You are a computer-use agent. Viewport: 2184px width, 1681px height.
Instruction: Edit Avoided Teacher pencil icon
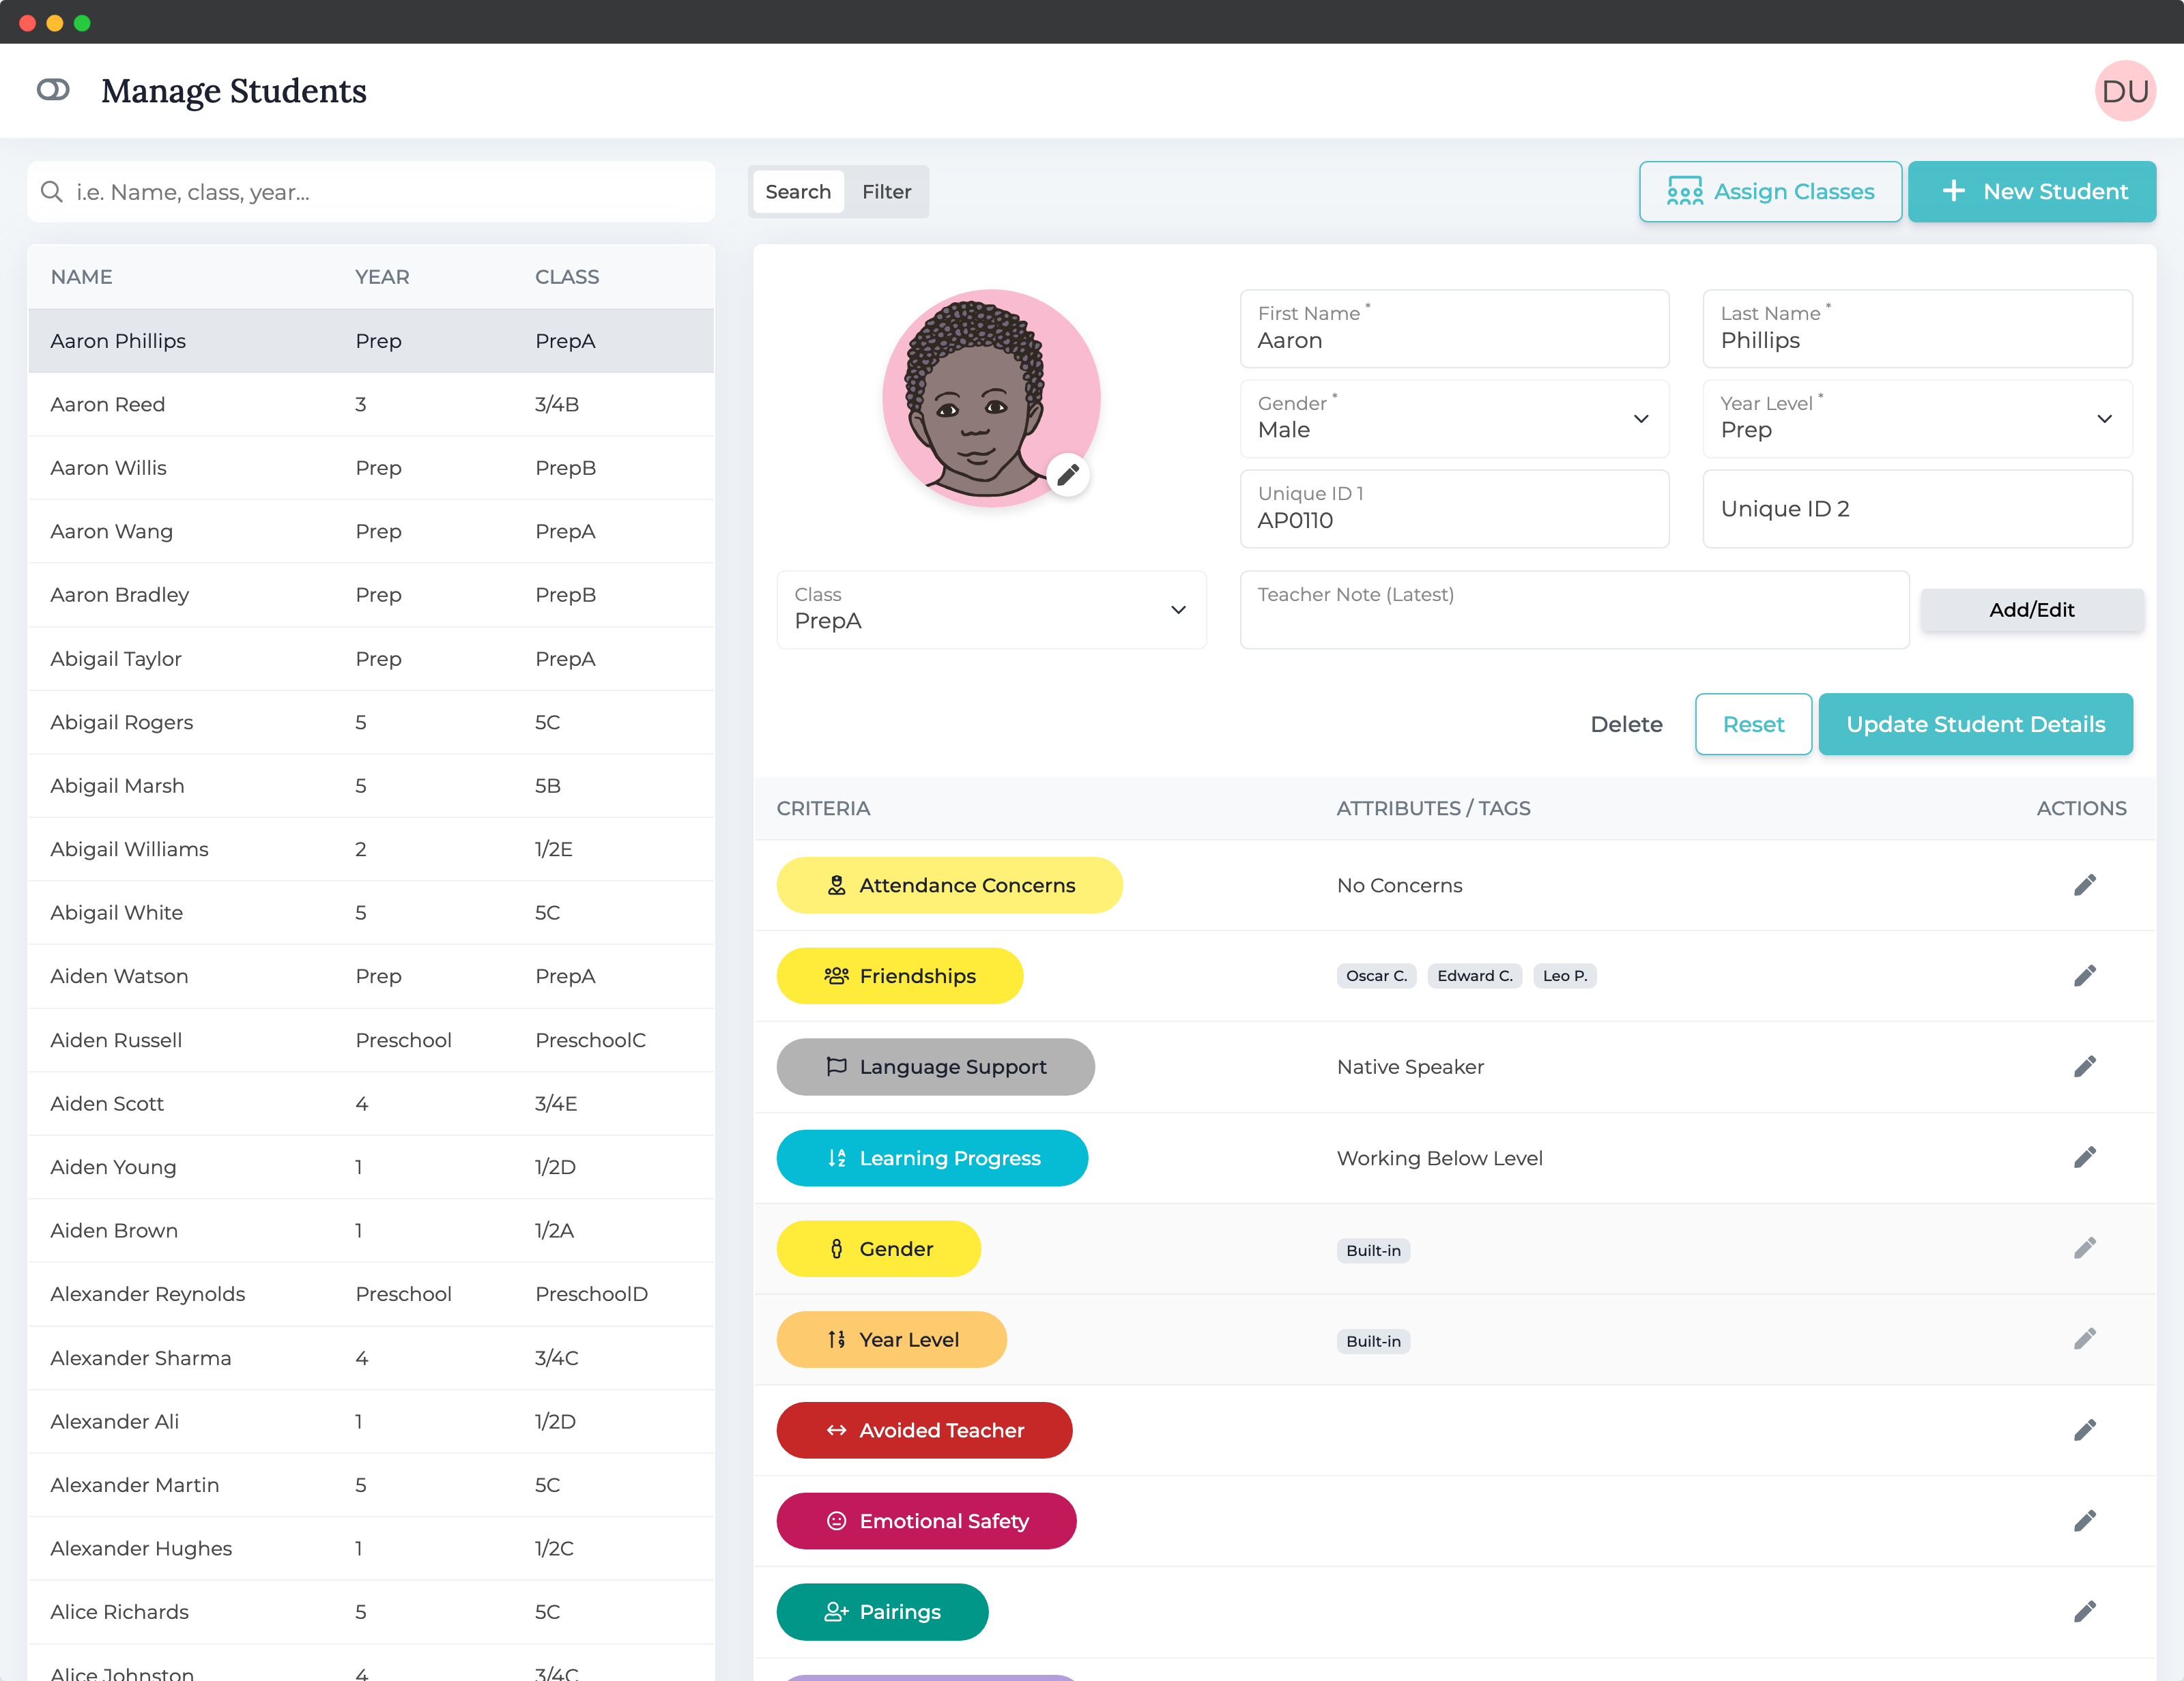coord(2084,1430)
